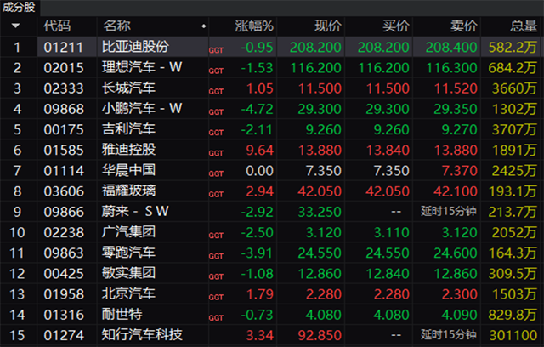The image size is (544, 347).
Task: Click stock code 01274
Action: tap(64, 336)
